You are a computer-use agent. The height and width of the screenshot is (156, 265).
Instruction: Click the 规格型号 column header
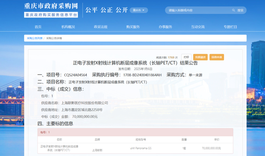click(x=140, y=140)
